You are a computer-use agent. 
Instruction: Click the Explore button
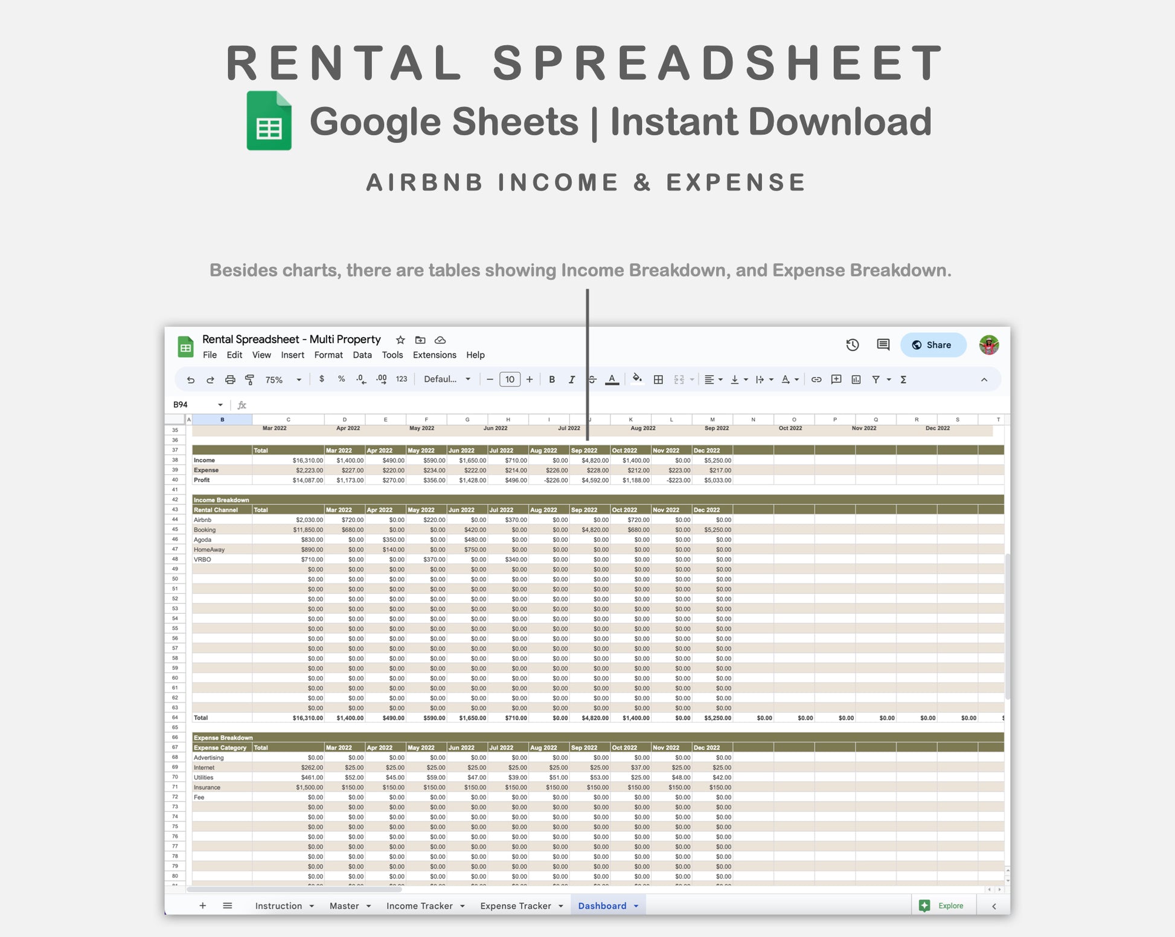(942, 906)
